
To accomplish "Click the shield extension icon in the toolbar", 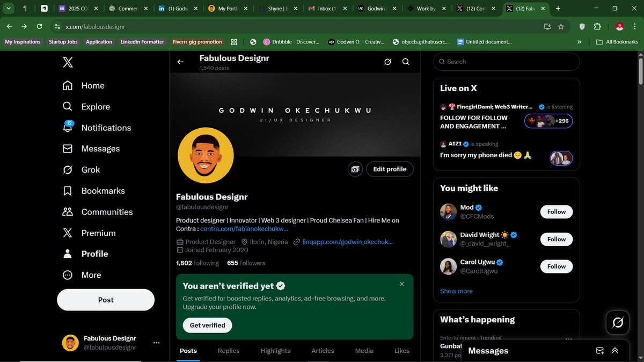I will 582,26.
